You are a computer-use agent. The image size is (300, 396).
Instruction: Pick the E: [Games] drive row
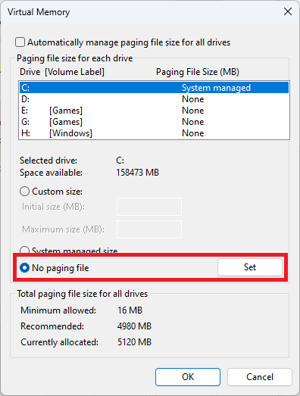point(154,111)
